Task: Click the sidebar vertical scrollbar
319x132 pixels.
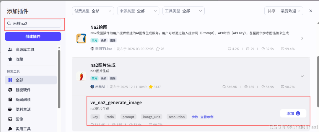Action: 59,79
